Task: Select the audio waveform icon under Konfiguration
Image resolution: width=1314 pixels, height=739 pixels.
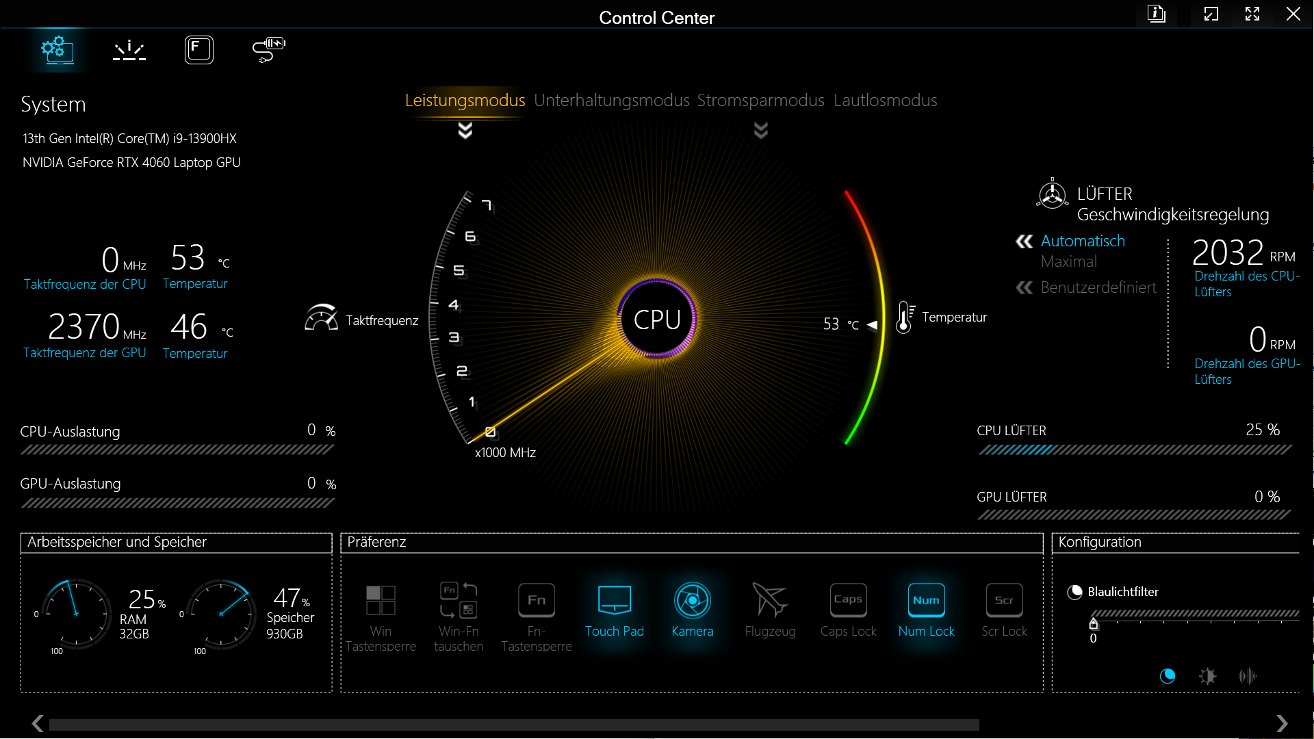Action: coord(1247,676)
